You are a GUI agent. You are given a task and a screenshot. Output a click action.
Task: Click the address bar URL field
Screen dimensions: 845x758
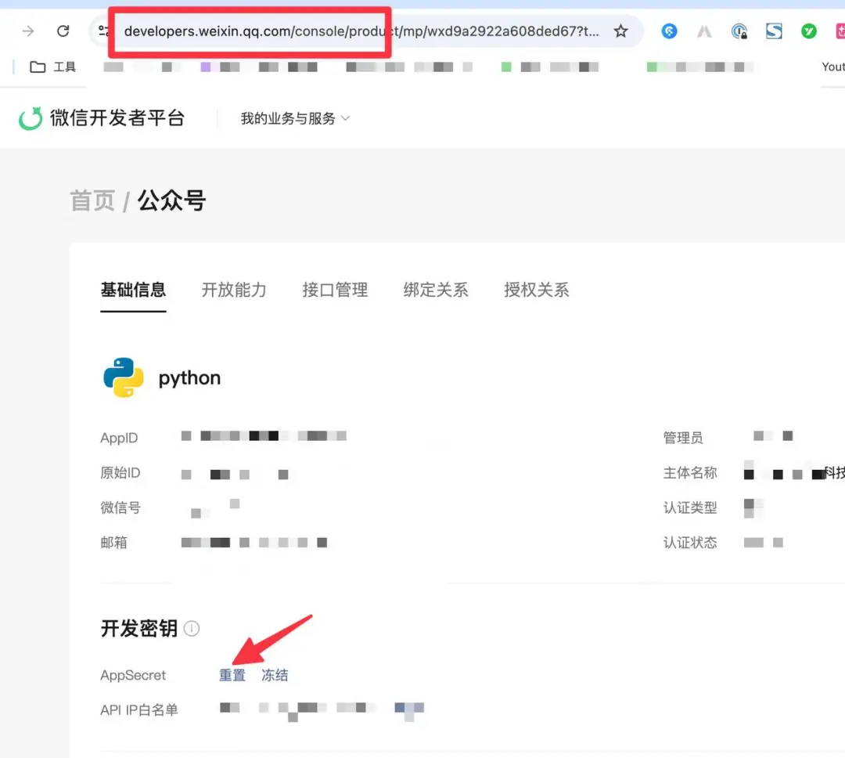361,31
